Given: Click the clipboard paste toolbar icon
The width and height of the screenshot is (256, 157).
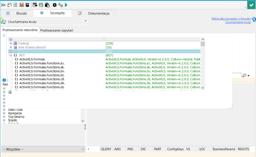Looking at the screenshot, I should pyautogui.click(x=47, y=5).
